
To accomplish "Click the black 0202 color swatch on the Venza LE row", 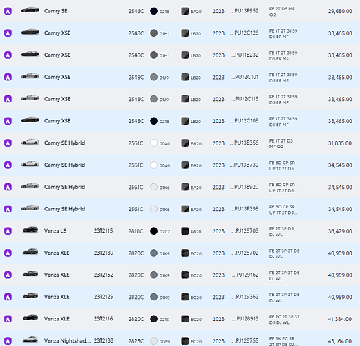I will 153,231.
